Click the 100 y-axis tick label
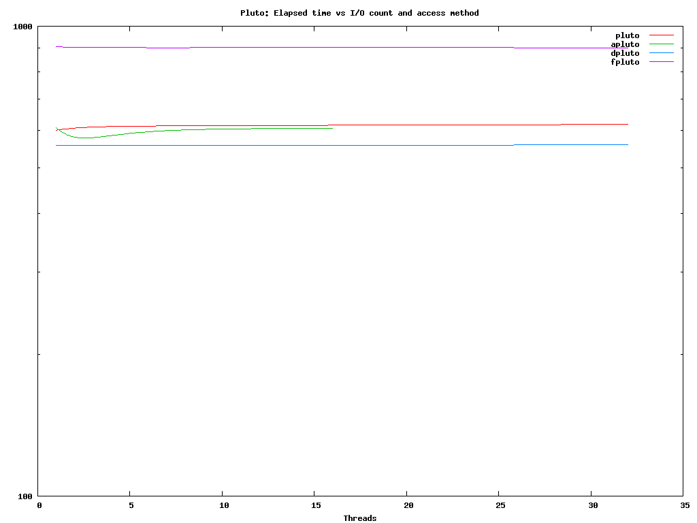 [x=25, y=496]
